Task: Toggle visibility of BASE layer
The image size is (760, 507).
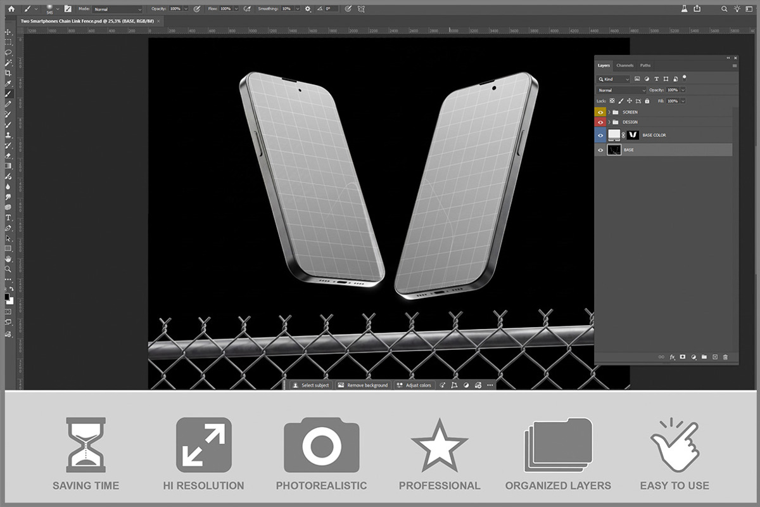Action: [600, 150]
